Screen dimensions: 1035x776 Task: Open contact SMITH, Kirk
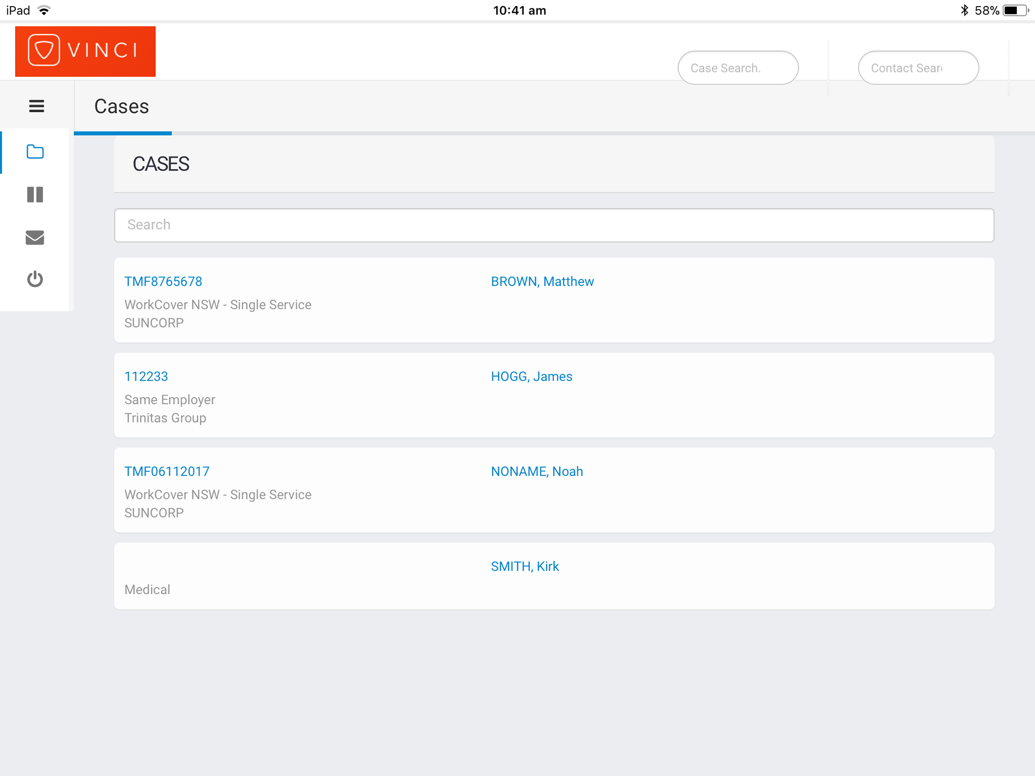click(x=525, y=566)
